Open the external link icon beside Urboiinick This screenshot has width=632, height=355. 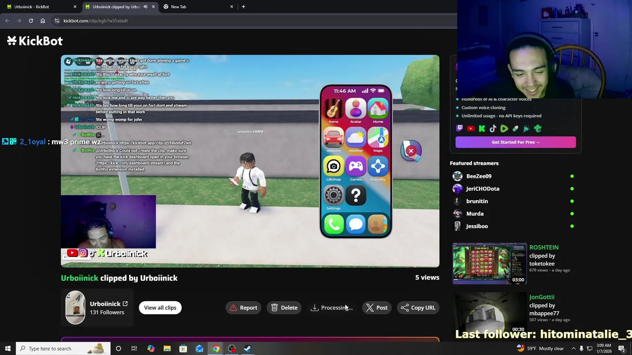125,304
